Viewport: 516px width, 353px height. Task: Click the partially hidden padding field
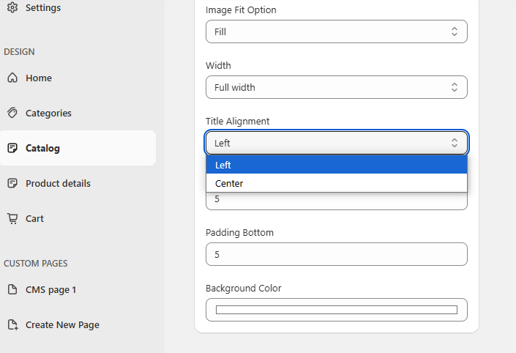[337, 201]
